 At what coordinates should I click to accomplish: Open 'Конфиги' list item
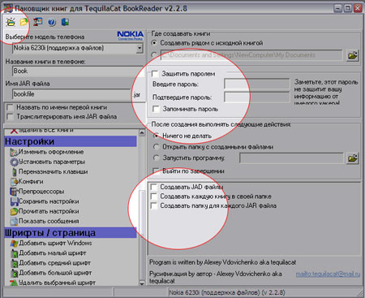[31, 182]
